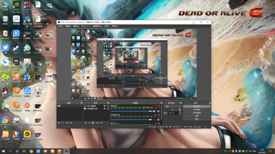Open the View menu in OBS
Screen dimensions: 275x154
click(x=76, y=26)
